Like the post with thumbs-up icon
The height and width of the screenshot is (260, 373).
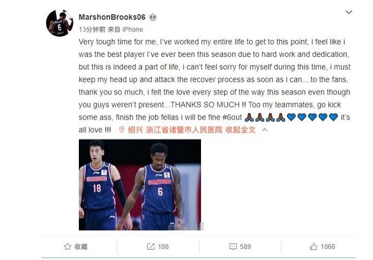click(x=313, y=246)
